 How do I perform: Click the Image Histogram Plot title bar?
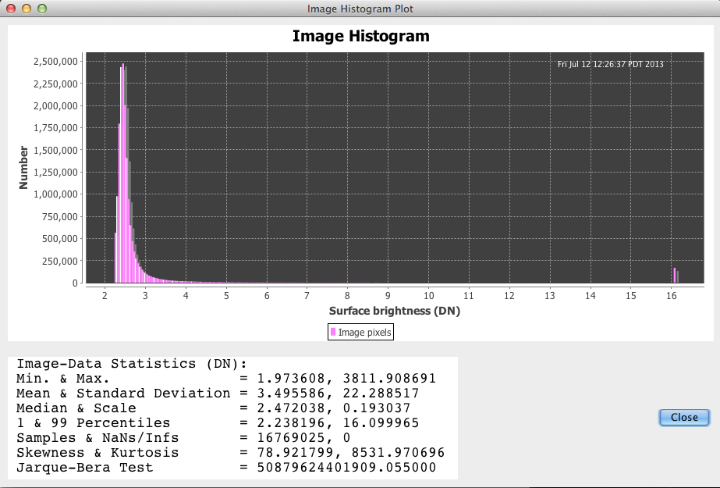360,9
